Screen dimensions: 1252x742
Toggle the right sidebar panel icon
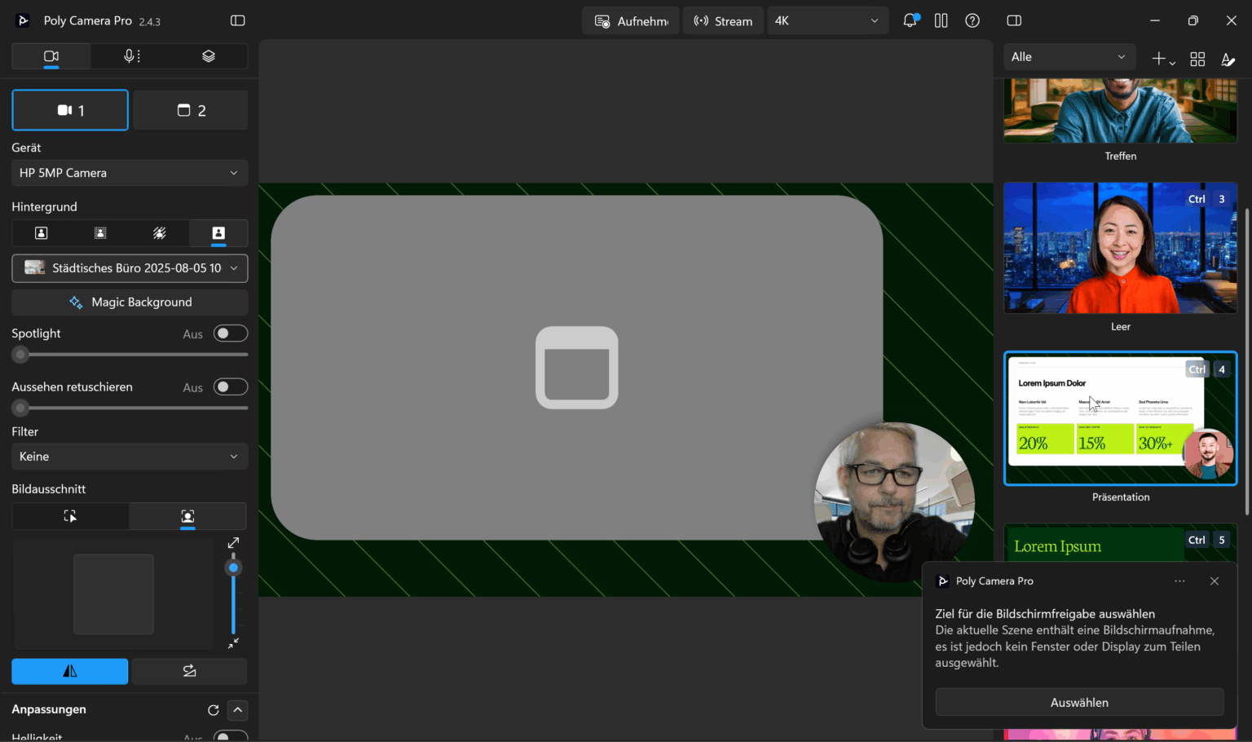coord(1014,20)
